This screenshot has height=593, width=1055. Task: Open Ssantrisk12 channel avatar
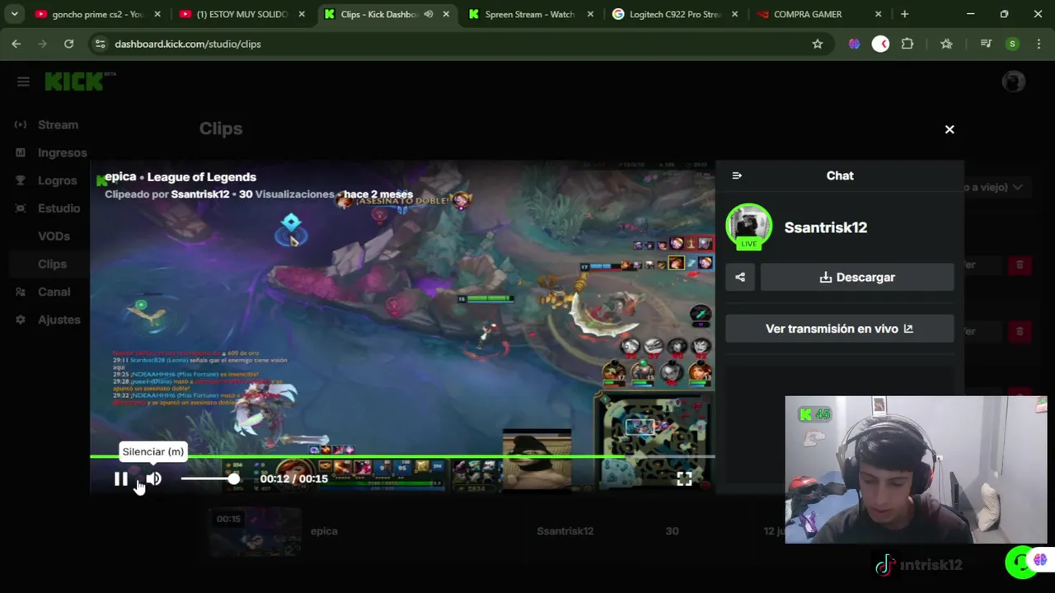(748, 226)
